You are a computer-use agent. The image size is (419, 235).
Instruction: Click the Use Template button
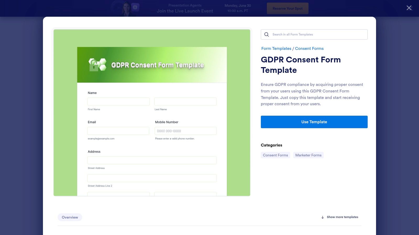click(314, 122)
